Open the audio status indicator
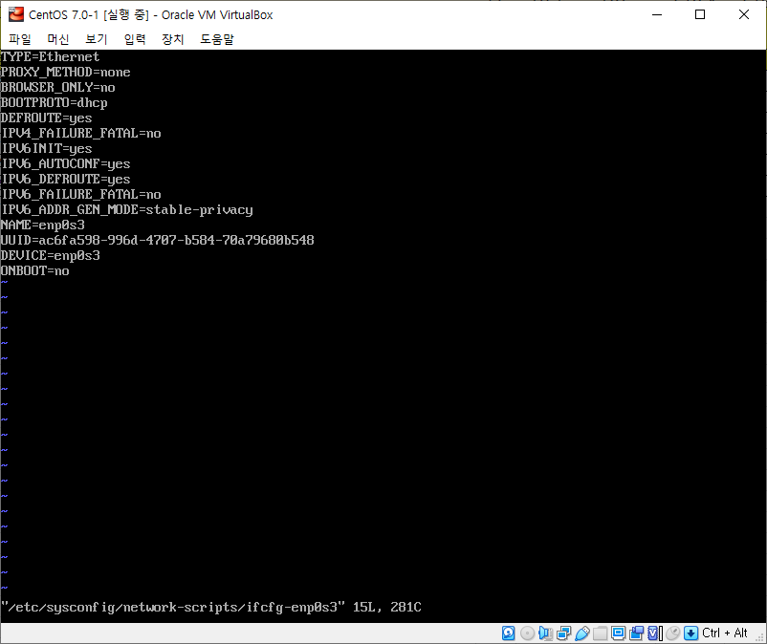The image size is (767, 644). point(545,633)
